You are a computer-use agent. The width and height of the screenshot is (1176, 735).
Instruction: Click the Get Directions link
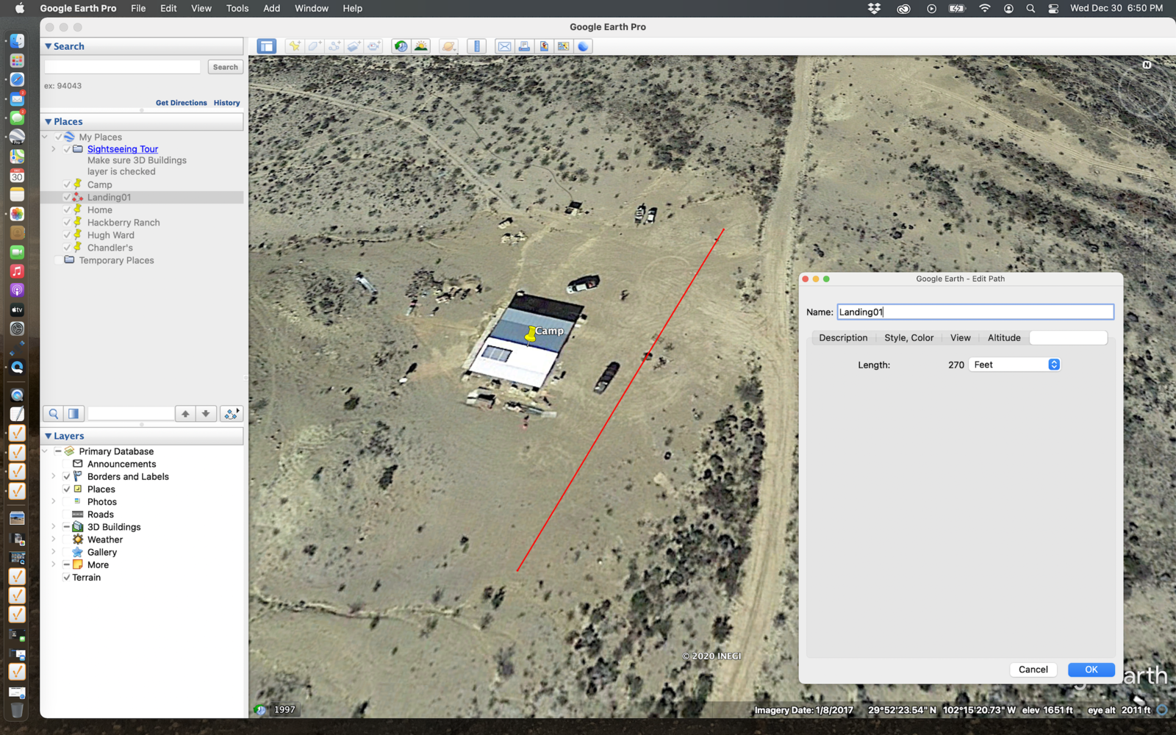(x=181, y=103)
